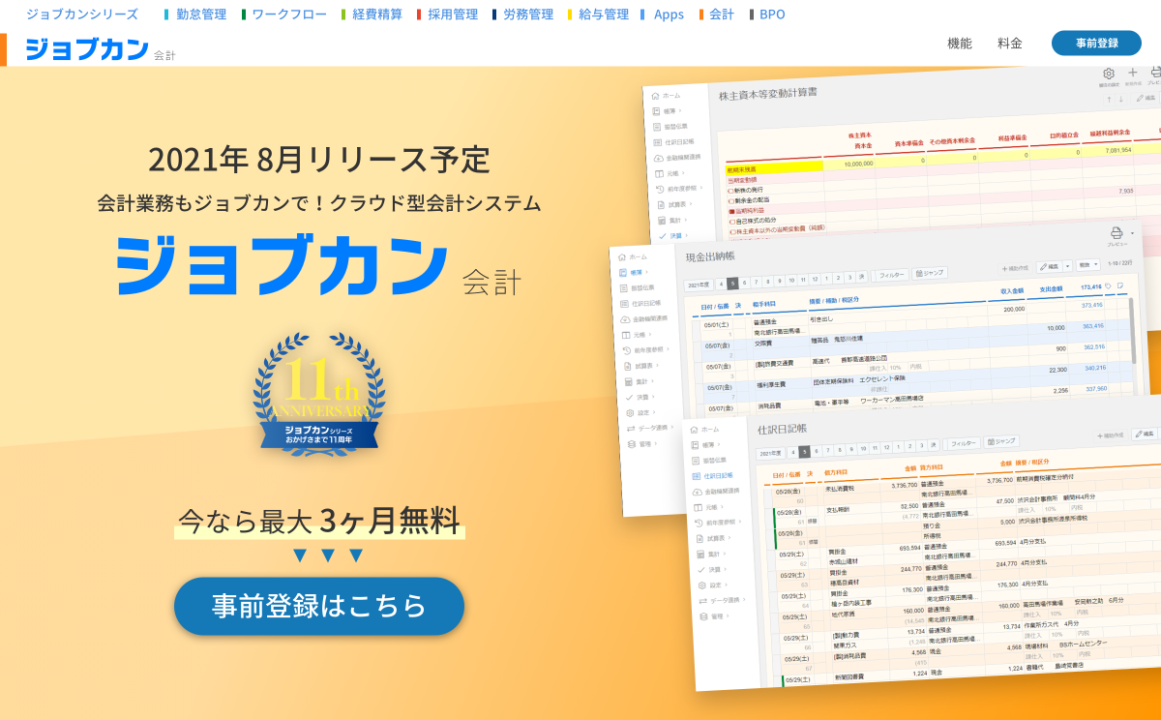Click highlighted 仕訳日記帳 icon in 仕訳日記帳 window sidebar
Image resolution: width=1161 pixels, height=720 pixels.
[695, 476]
